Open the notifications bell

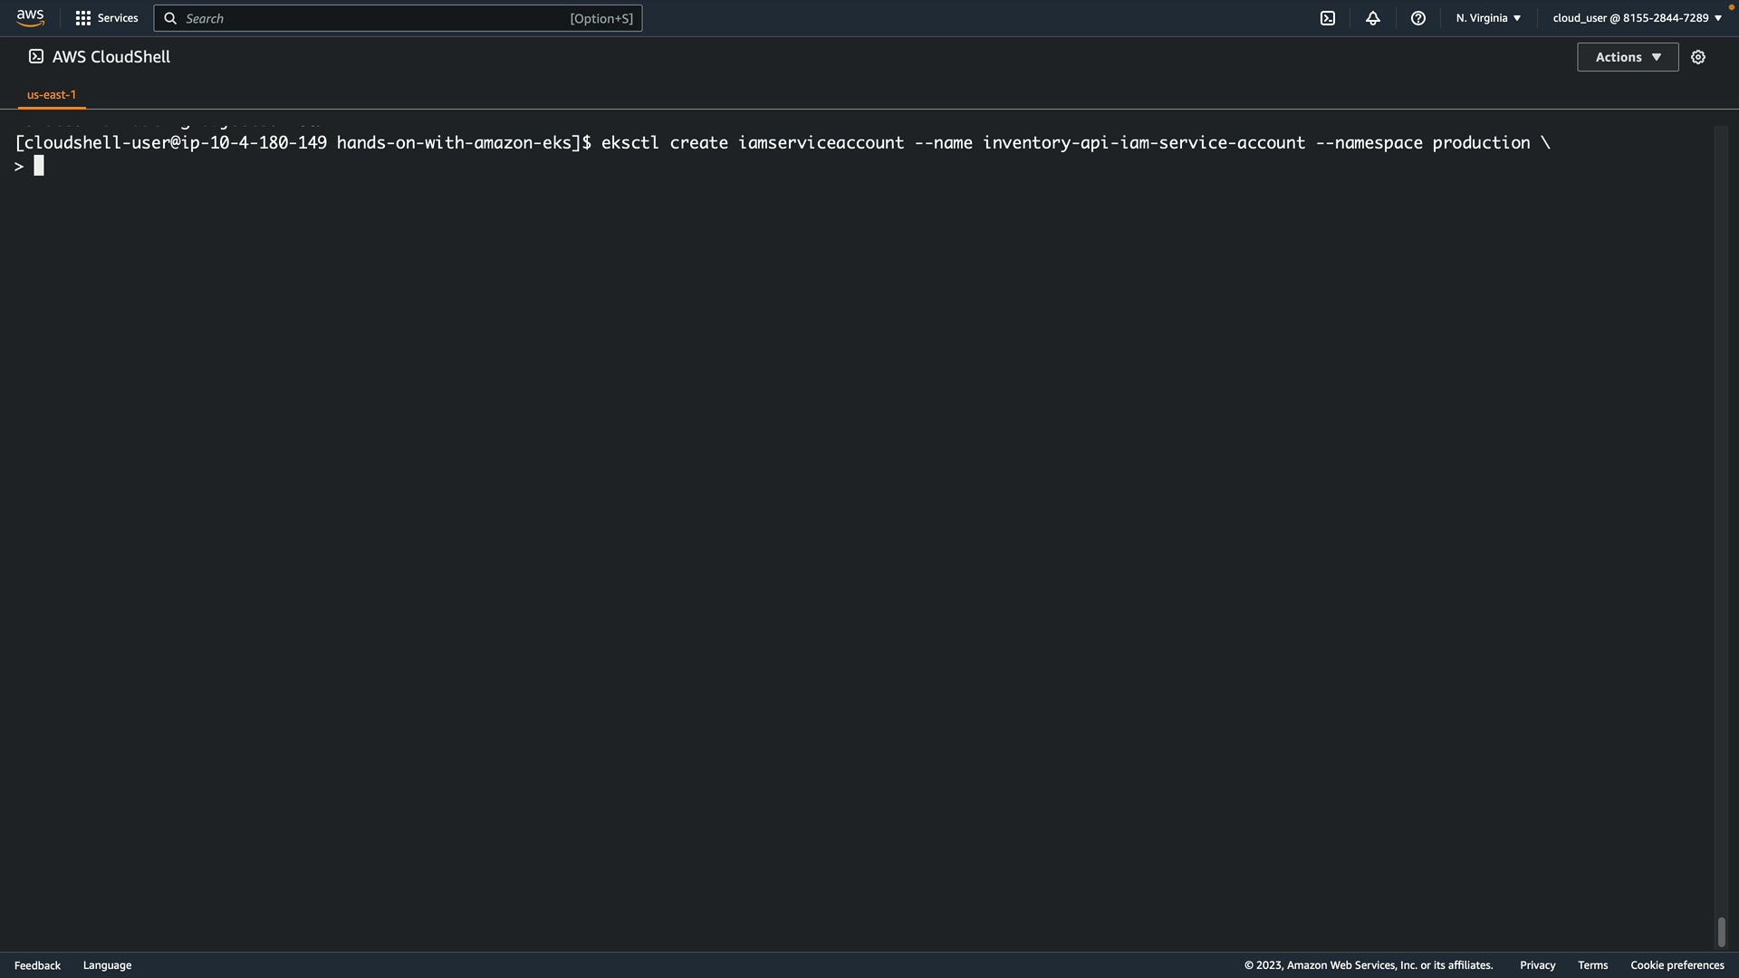coord(1373,18)
